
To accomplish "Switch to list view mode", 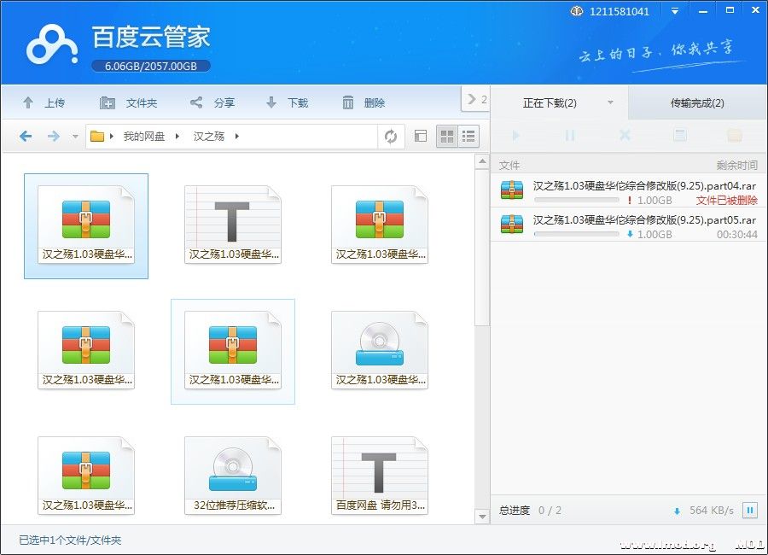I will pyautogui.click(x=468, y=137).
